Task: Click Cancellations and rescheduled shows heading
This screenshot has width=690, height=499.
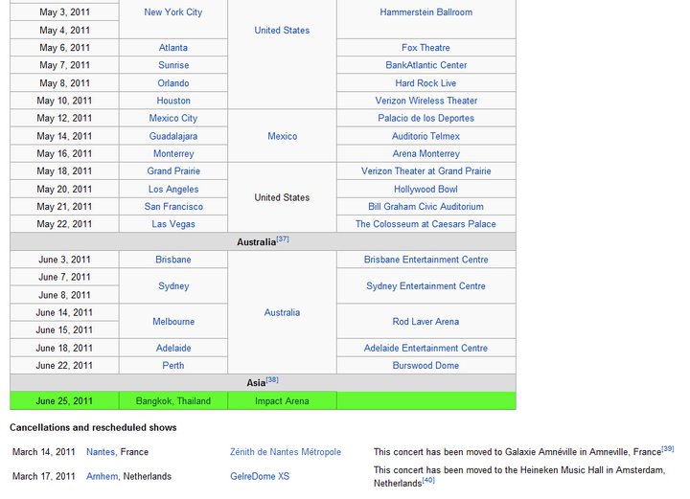Action: coord(93,427)
